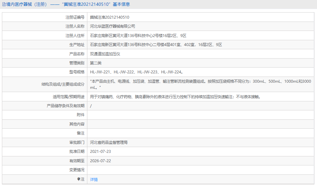
Task: Select the registrant address ending 16层2区、9区
Action: pos(138,36)
